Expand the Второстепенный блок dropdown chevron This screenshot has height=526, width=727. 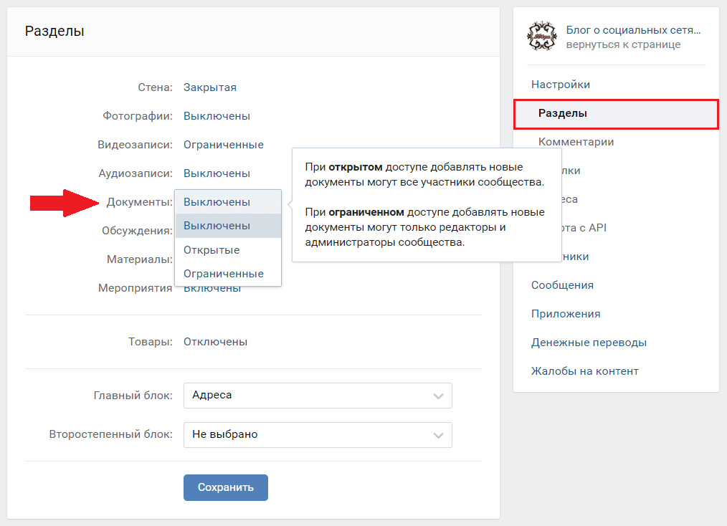point(438,435)
